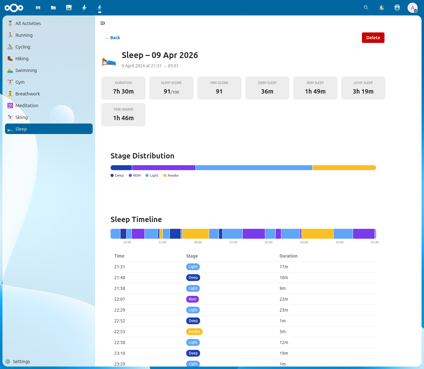Collapse the activities sidebar

[x=103, y=23]
